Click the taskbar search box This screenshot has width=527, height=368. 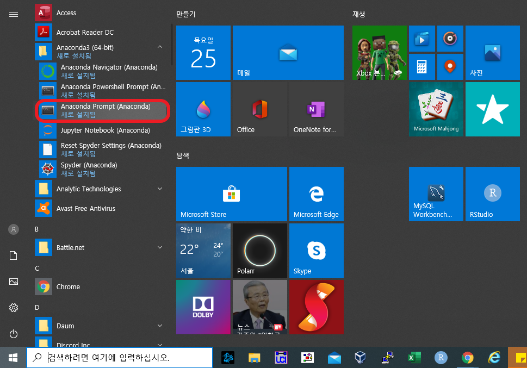point(120,358)
